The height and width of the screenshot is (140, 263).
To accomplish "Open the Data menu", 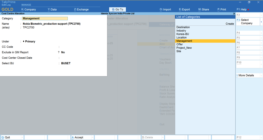I will click(x=52, y=10).
